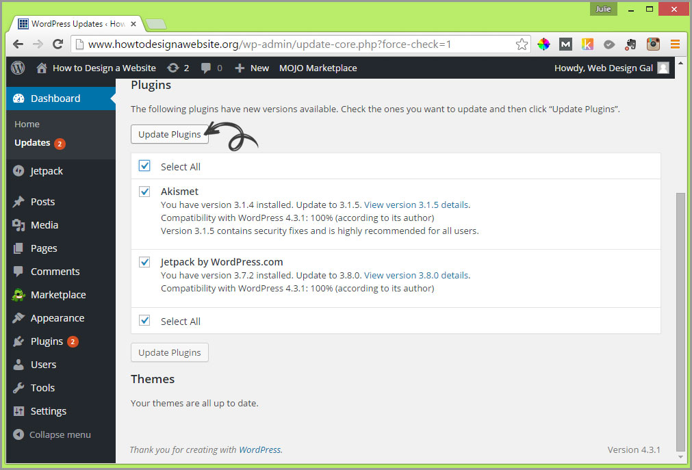Click the WordPress footer link
Image resolution: width=692 pixels, height=470 pixels.
click(x=259, y=449)
